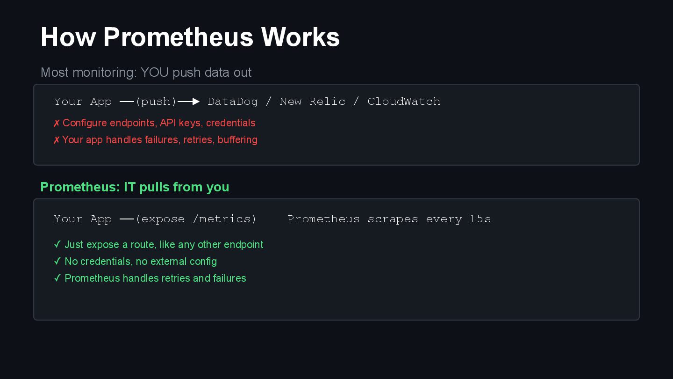Select the Prometheus handles retries and failures line

pyautogui.click(x=155, y=278)
